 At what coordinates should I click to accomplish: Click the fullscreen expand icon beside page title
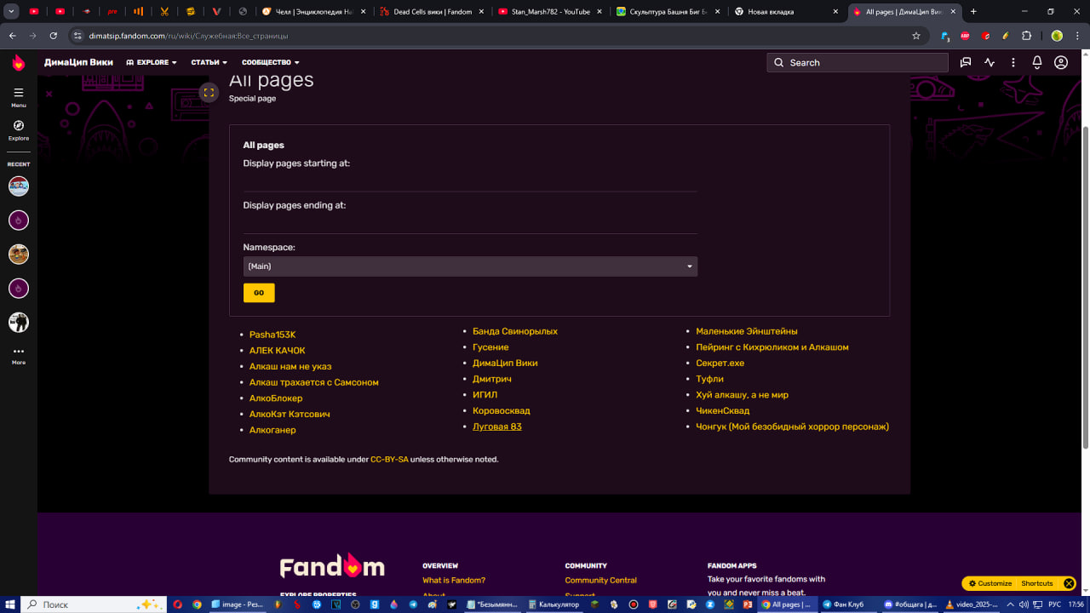(209, 93)
